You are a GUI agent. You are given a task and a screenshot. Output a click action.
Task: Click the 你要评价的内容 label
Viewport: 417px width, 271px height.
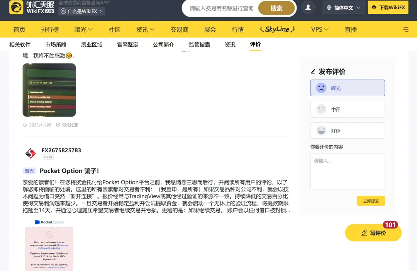pyautogui.click(x=327, y=147)
